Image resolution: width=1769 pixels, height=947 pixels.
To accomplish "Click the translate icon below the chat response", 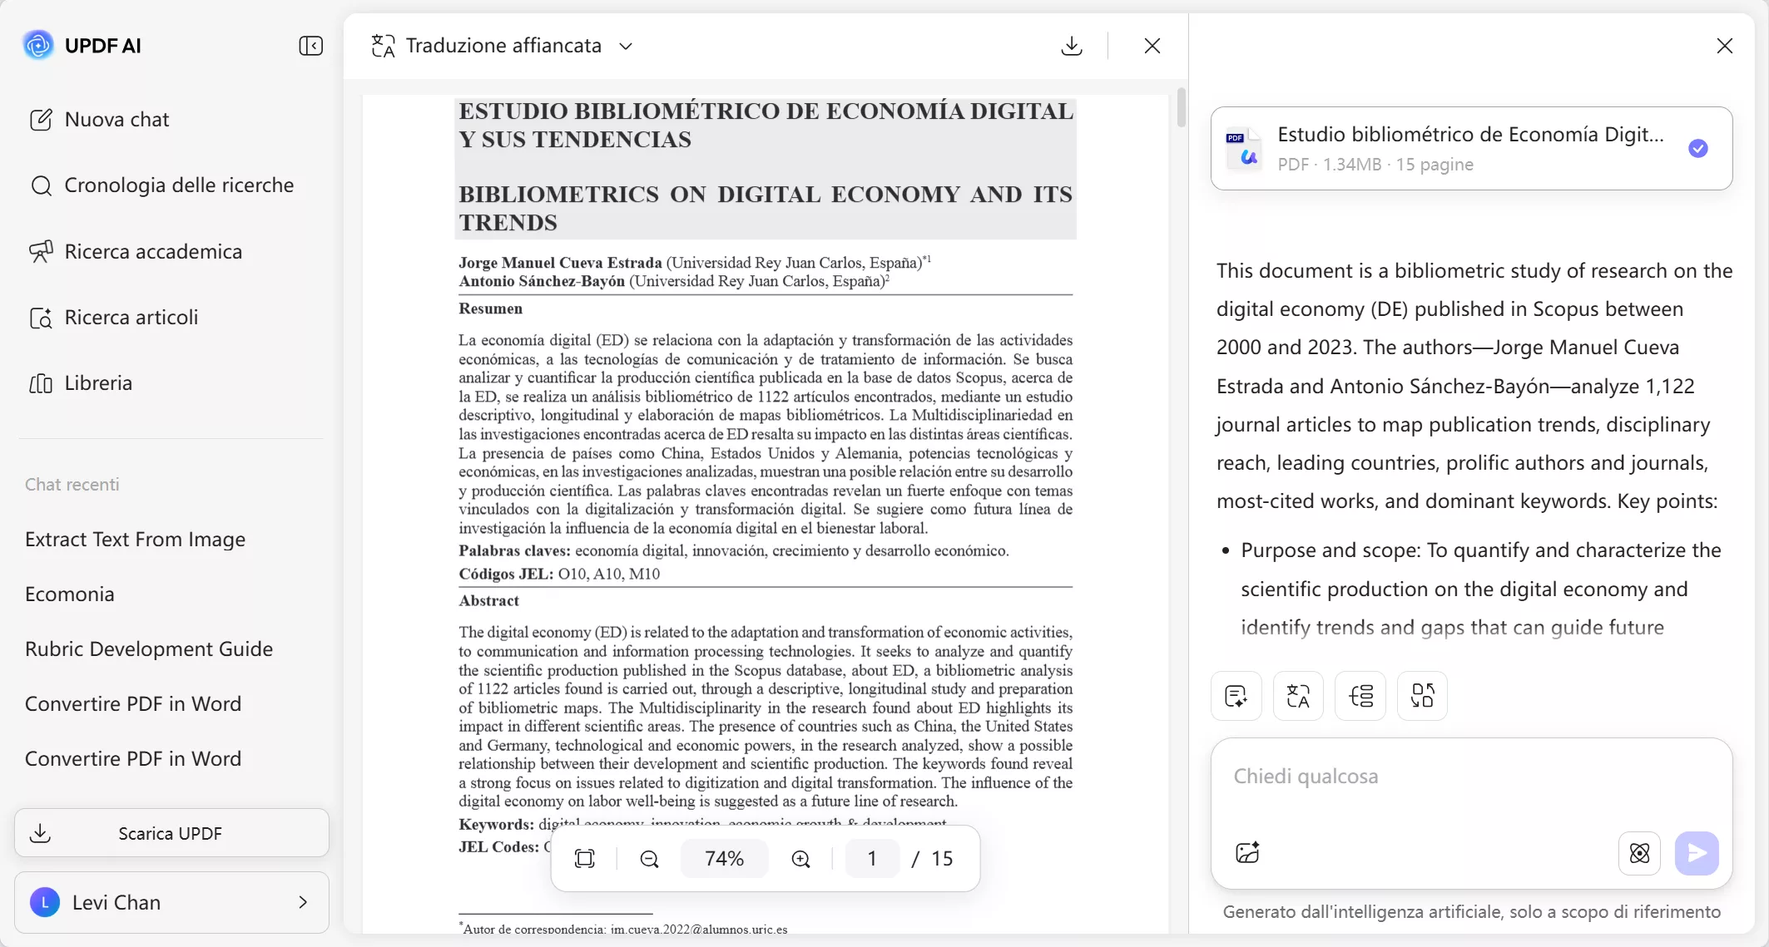I will pyautogui.click(x=1298, y=695).
